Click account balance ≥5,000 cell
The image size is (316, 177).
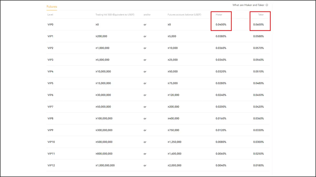click(x=172, y=36)
